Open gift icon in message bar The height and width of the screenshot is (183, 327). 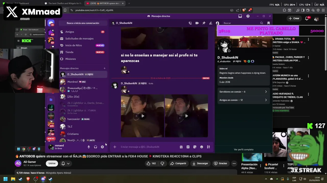pyautogui.click(x=181, y=147)
